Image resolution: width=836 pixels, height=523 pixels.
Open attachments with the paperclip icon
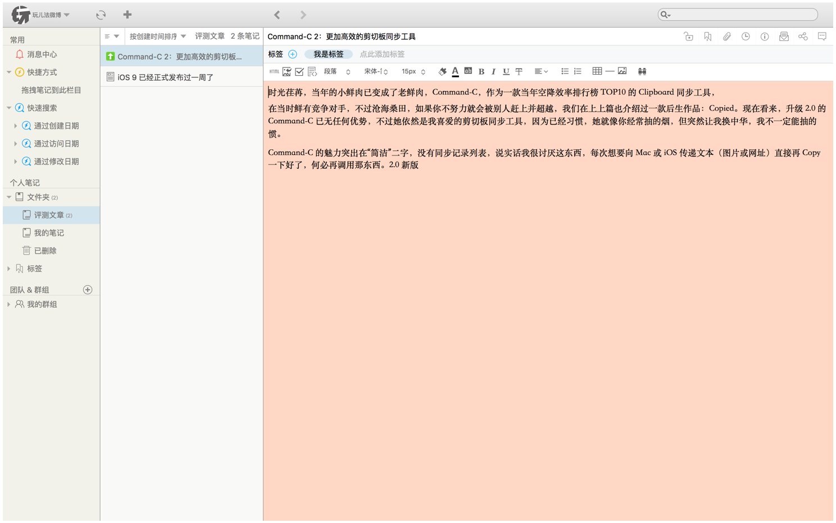[726, 36]
